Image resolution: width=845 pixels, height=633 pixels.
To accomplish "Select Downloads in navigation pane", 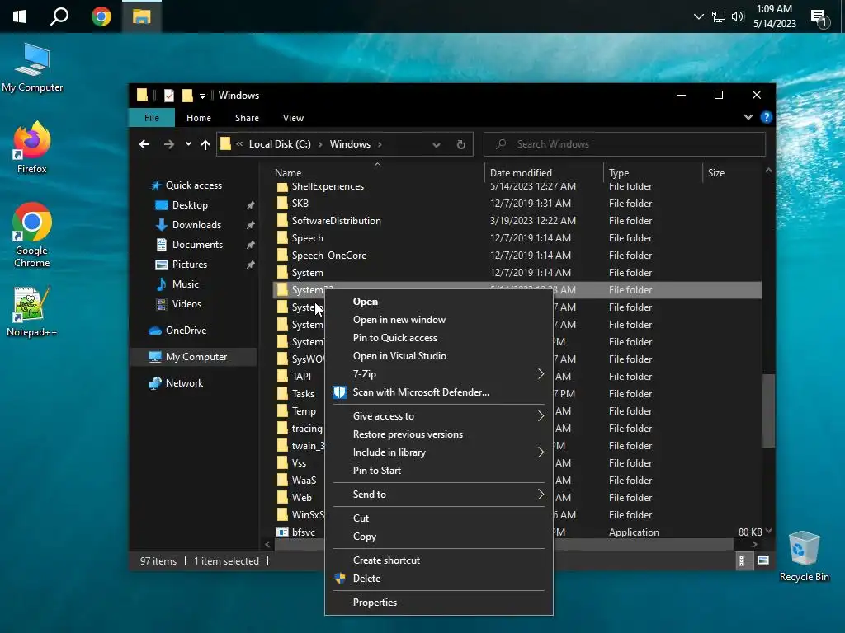I will [x=196, y=225].
